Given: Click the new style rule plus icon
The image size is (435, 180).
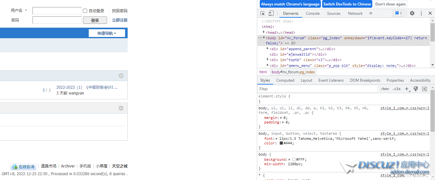Looking at the screenshot, I should click(407, 89).
